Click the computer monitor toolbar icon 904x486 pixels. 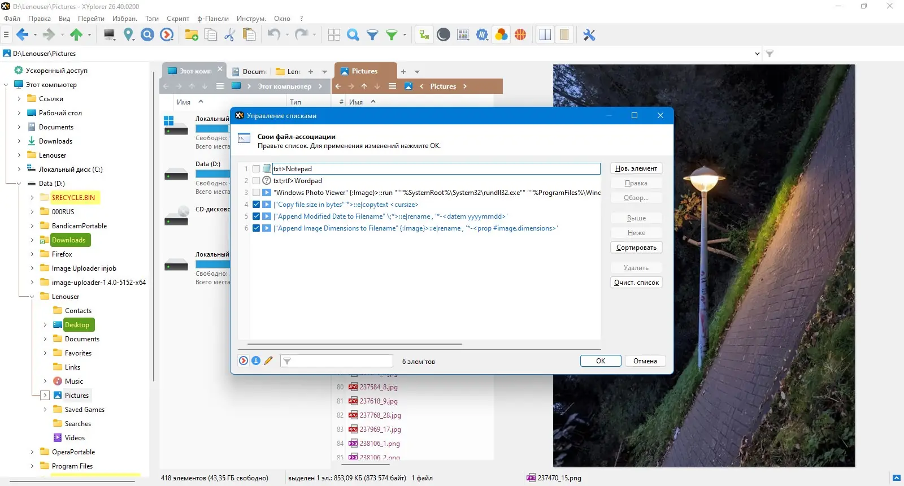click(x=110, y=35)
